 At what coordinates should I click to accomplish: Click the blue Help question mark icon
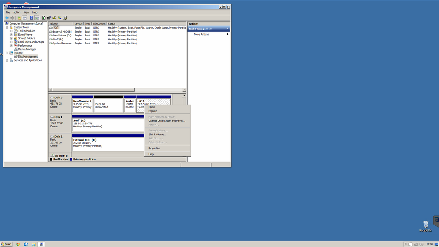pyautogui.click(x=31, y=18)
